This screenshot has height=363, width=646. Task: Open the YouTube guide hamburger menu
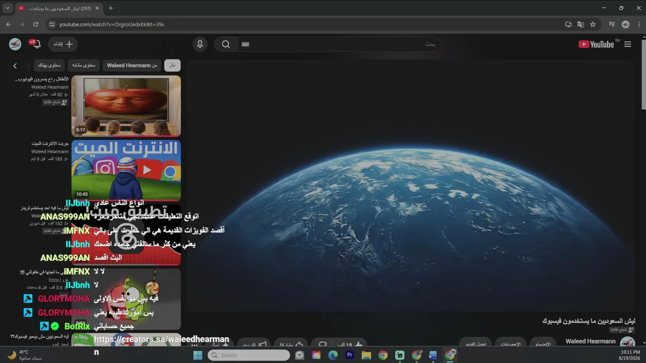(x=627, y=44)
